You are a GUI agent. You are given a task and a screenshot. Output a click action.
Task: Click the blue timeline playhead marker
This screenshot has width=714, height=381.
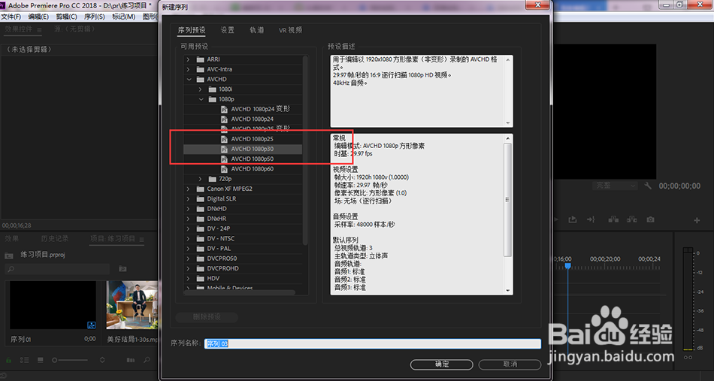click(x=568, y=265)
